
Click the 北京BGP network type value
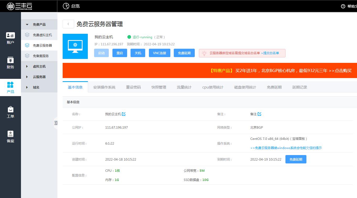coord(257,128)
